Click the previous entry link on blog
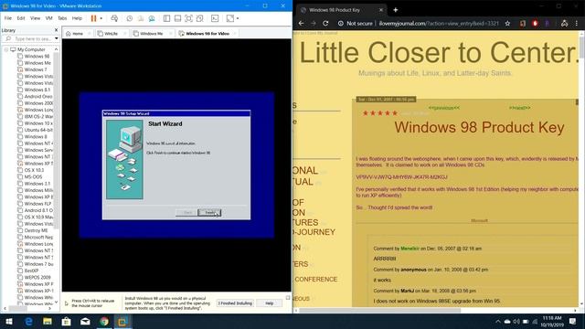This screenshot has width=585, height=329. (x=444, y=108)
